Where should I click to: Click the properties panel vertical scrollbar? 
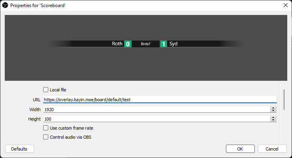point(284,100)
